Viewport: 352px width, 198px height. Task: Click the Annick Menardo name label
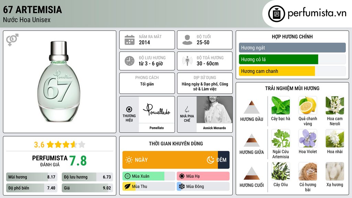(214, 128)
